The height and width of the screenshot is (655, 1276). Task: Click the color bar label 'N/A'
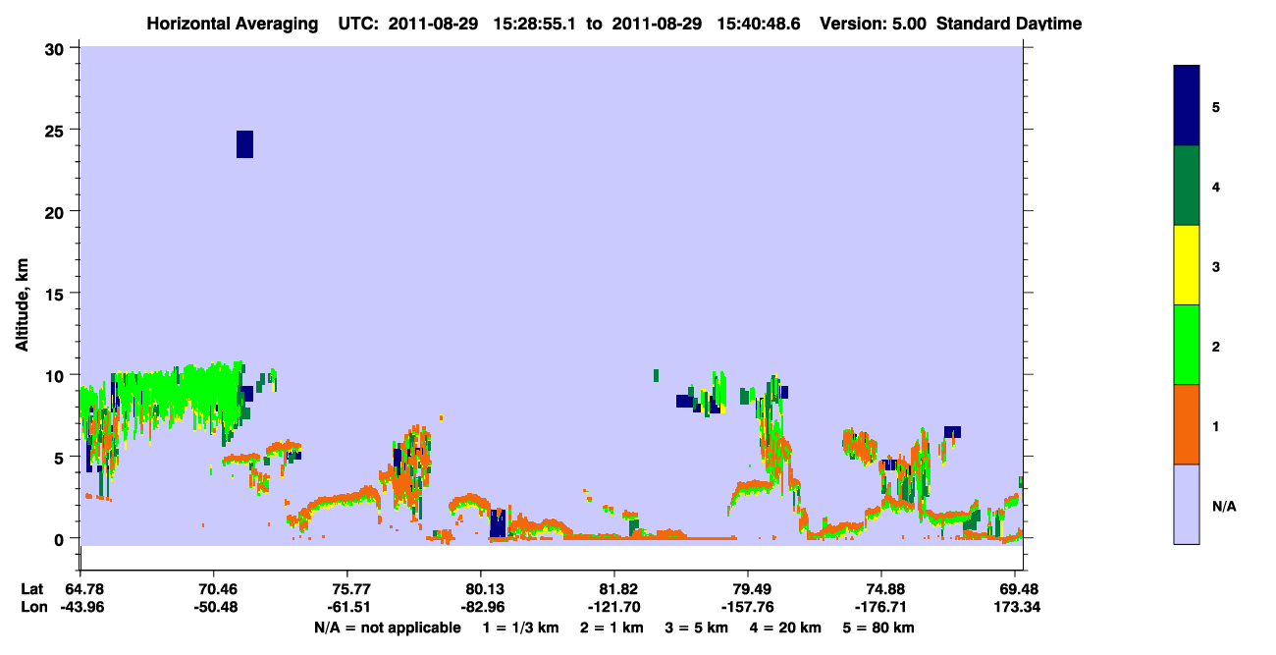[x=1224, y=507]
